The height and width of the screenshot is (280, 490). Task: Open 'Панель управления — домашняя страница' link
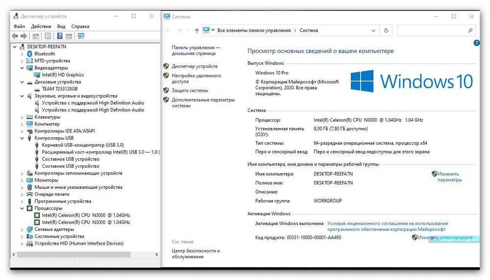coord(196,51)
